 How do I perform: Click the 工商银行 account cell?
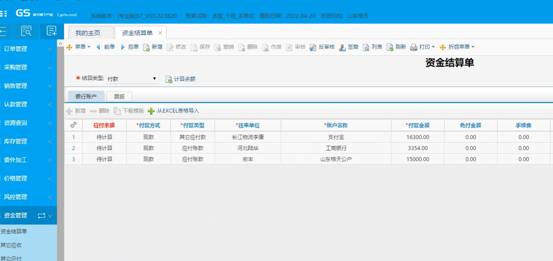(x=336, y=148)
